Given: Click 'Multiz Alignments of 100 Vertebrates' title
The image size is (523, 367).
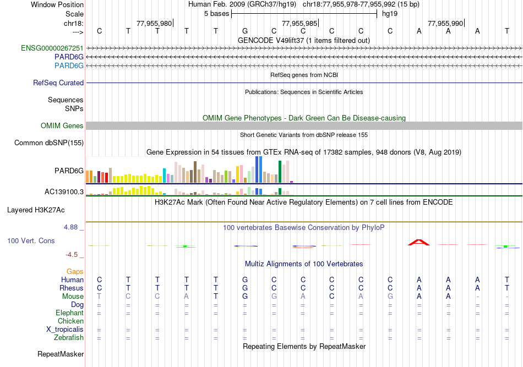Looking at the screenshot, I should pyautogui.click(x=304, y=264).
